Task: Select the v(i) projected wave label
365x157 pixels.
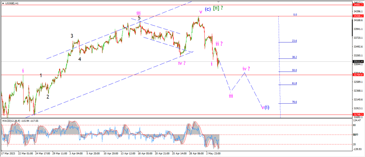Action: pos(265,107)
